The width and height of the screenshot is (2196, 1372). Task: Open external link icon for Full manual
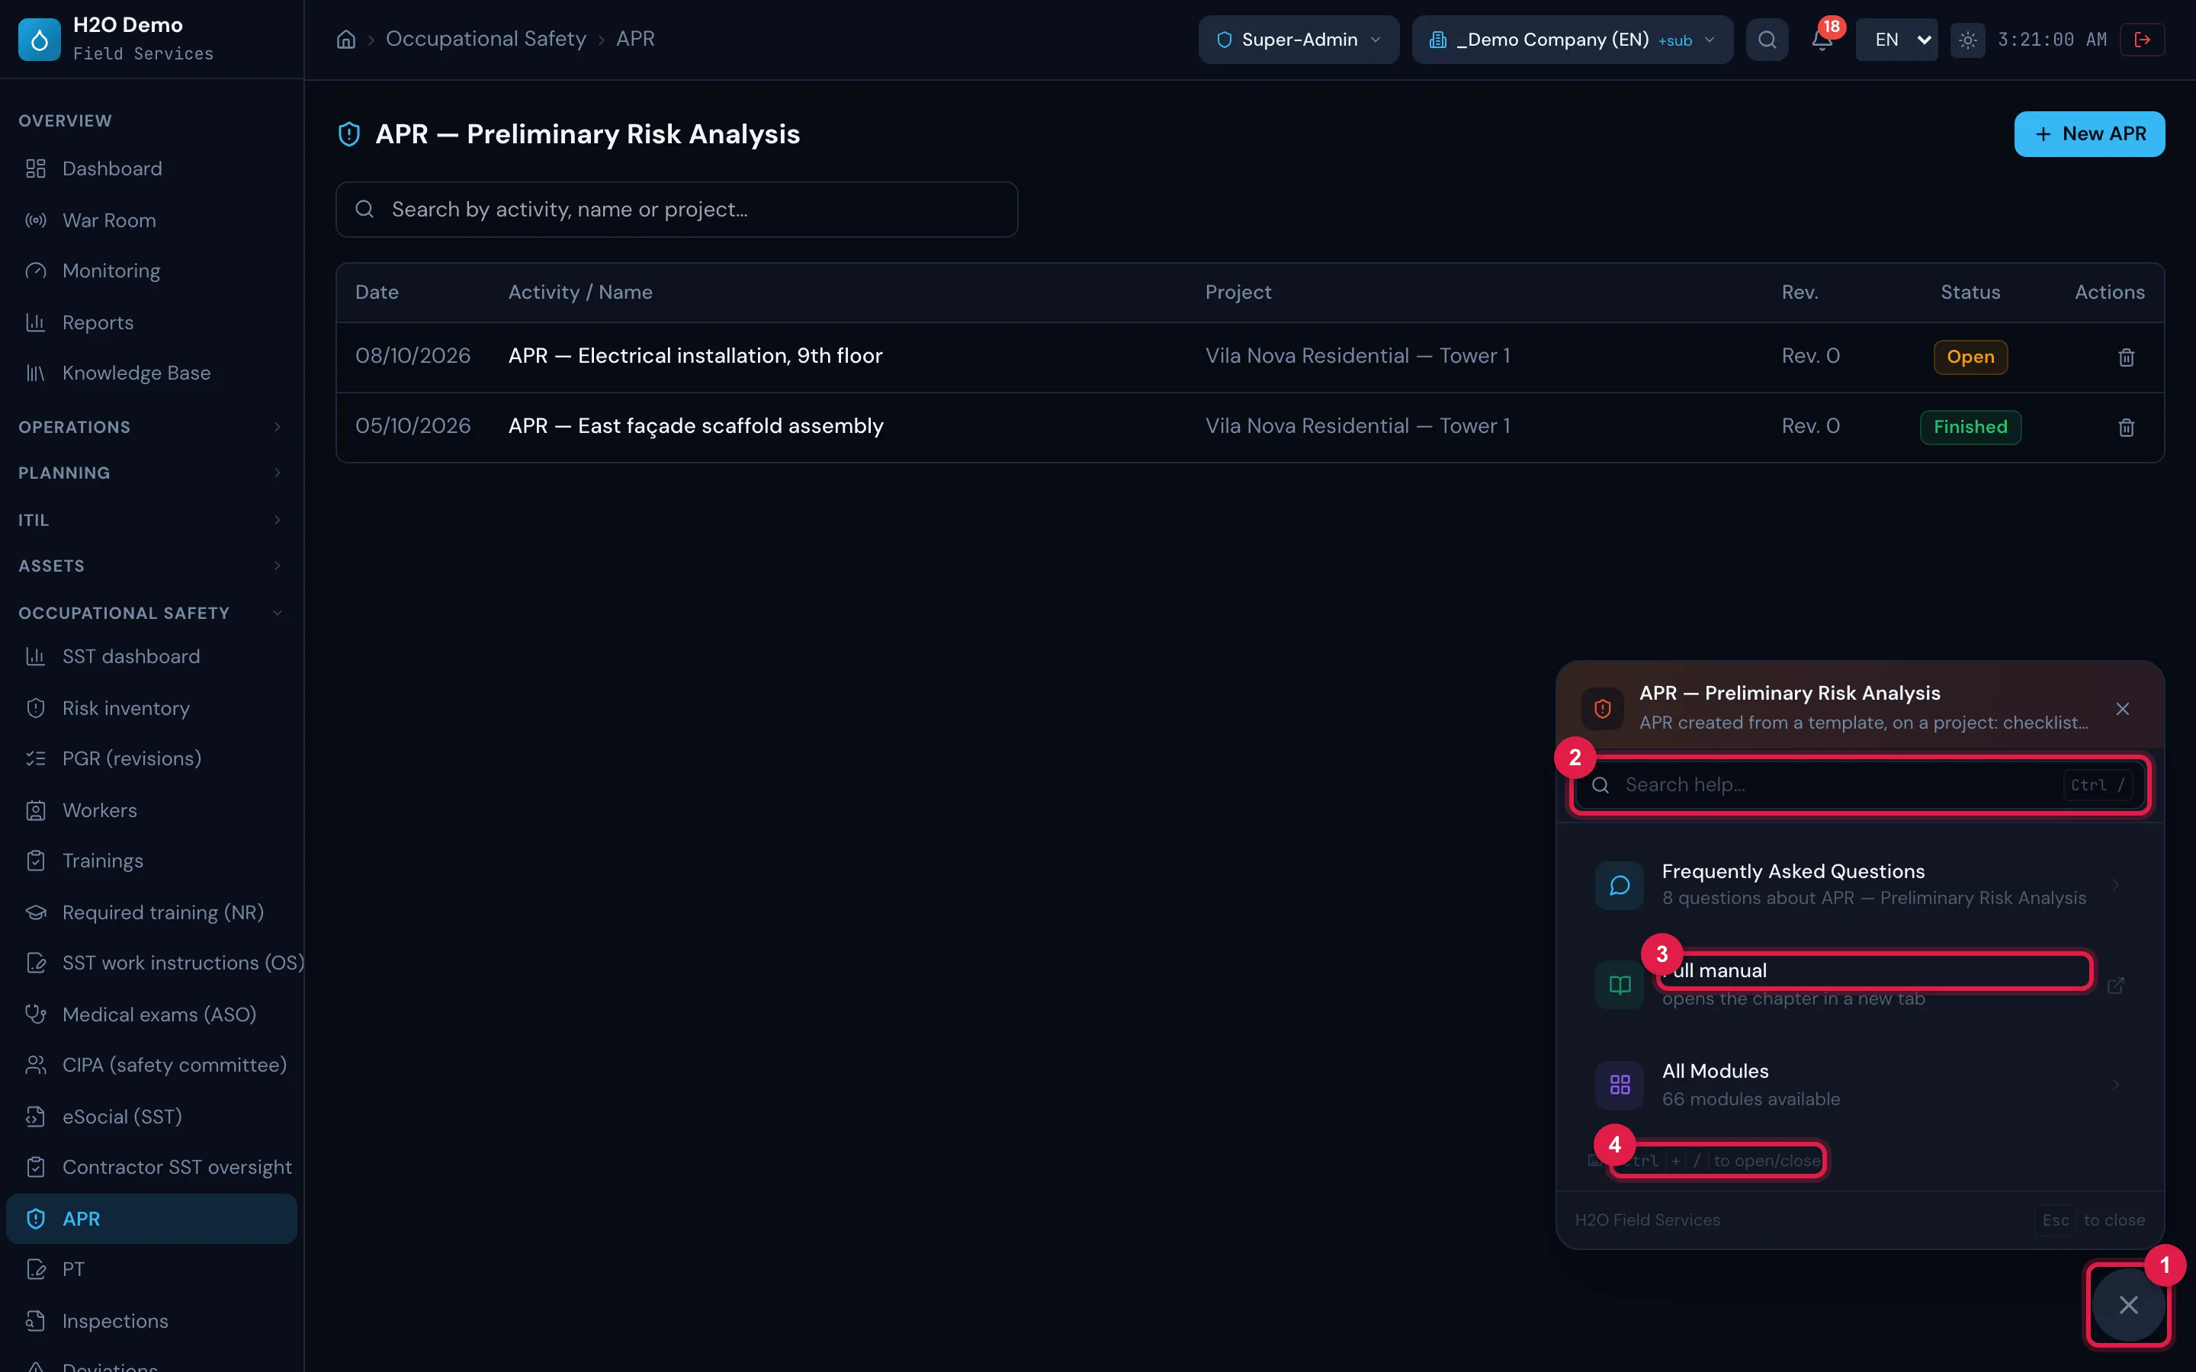click(x=2115, y=986)
